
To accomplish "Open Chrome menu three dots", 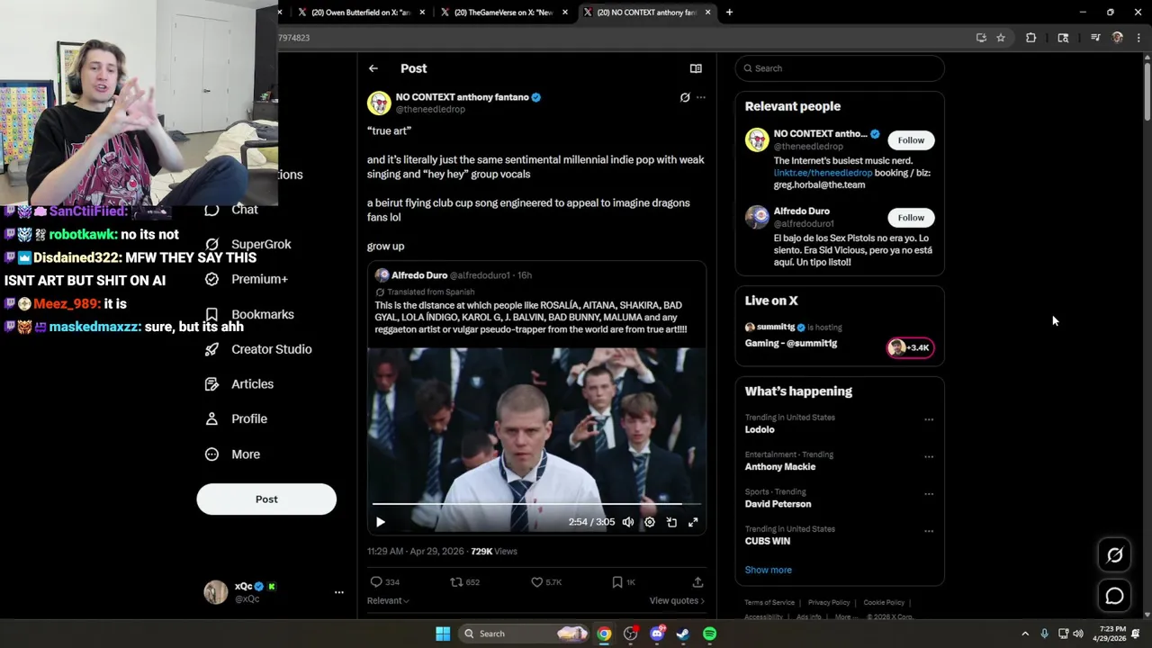I will pos(1139,38).
